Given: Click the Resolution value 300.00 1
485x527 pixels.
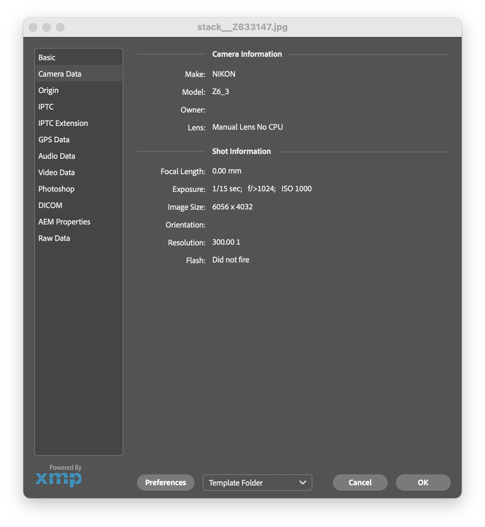Looking at the screenshot, I should point(226,242).
